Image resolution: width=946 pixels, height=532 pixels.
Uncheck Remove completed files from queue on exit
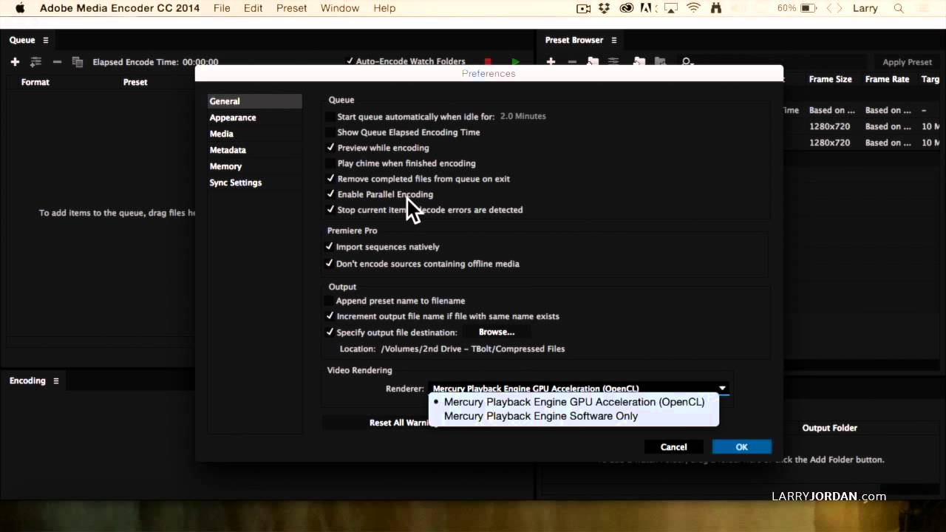click(330, 179)
